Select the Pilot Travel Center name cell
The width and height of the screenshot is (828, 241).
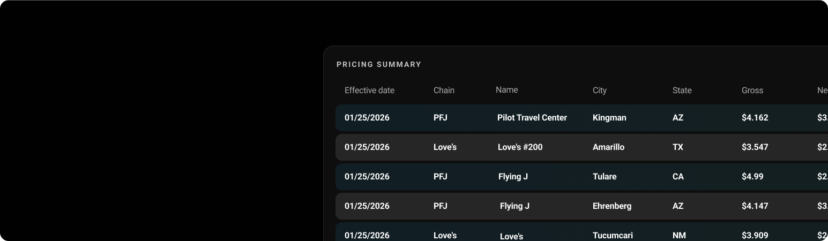pos(532,118)
